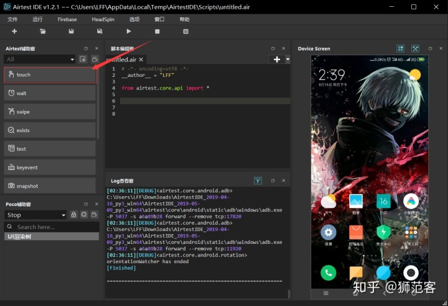Select the wait command button
Image resolution: width=448 pixels, height=306 pixels.
tap(50, 93)
